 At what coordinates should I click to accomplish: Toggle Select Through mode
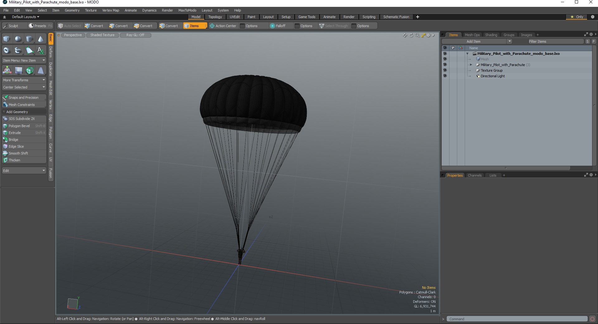pos(333,26)
